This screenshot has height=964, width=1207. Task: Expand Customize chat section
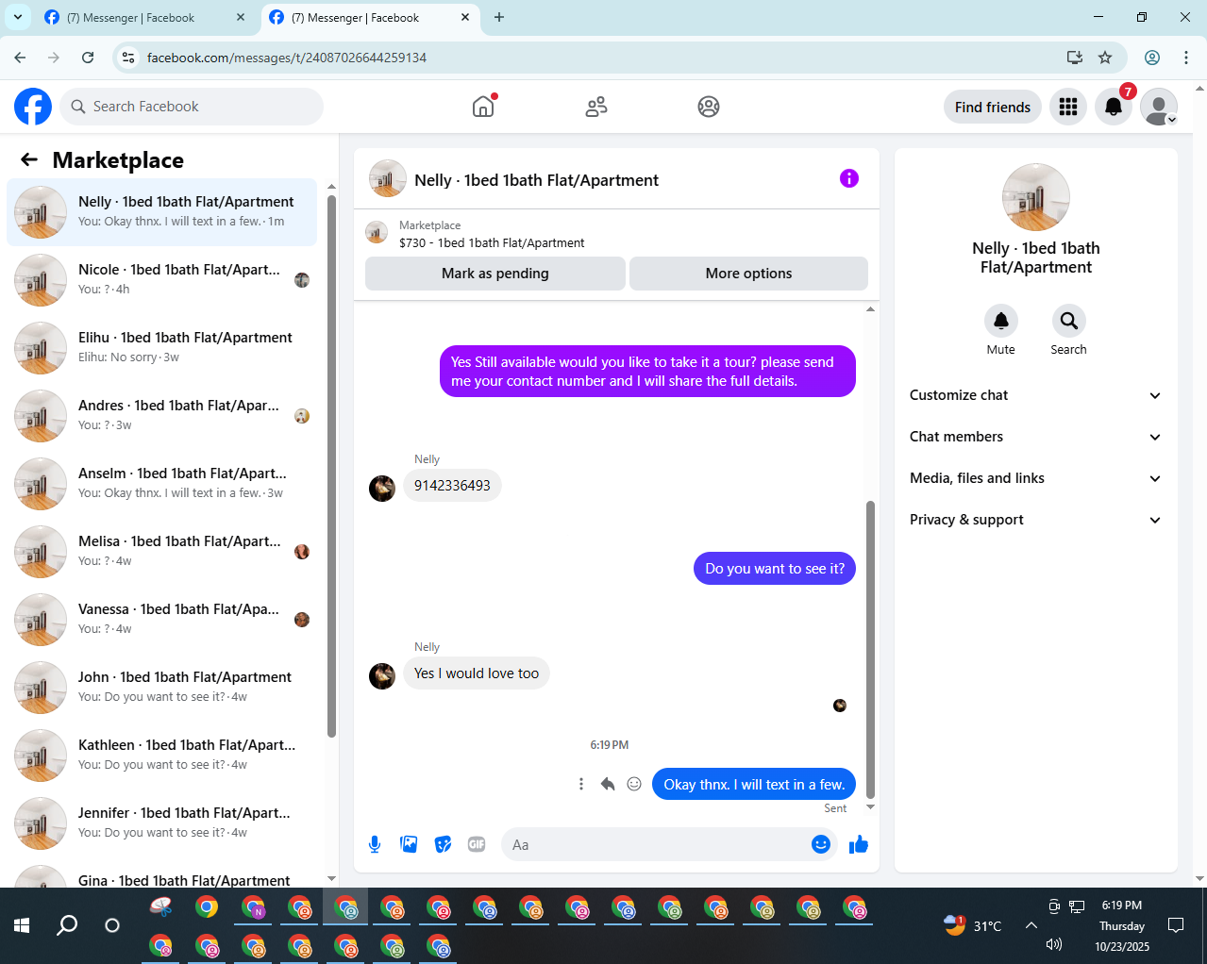tap(1035, 395)
